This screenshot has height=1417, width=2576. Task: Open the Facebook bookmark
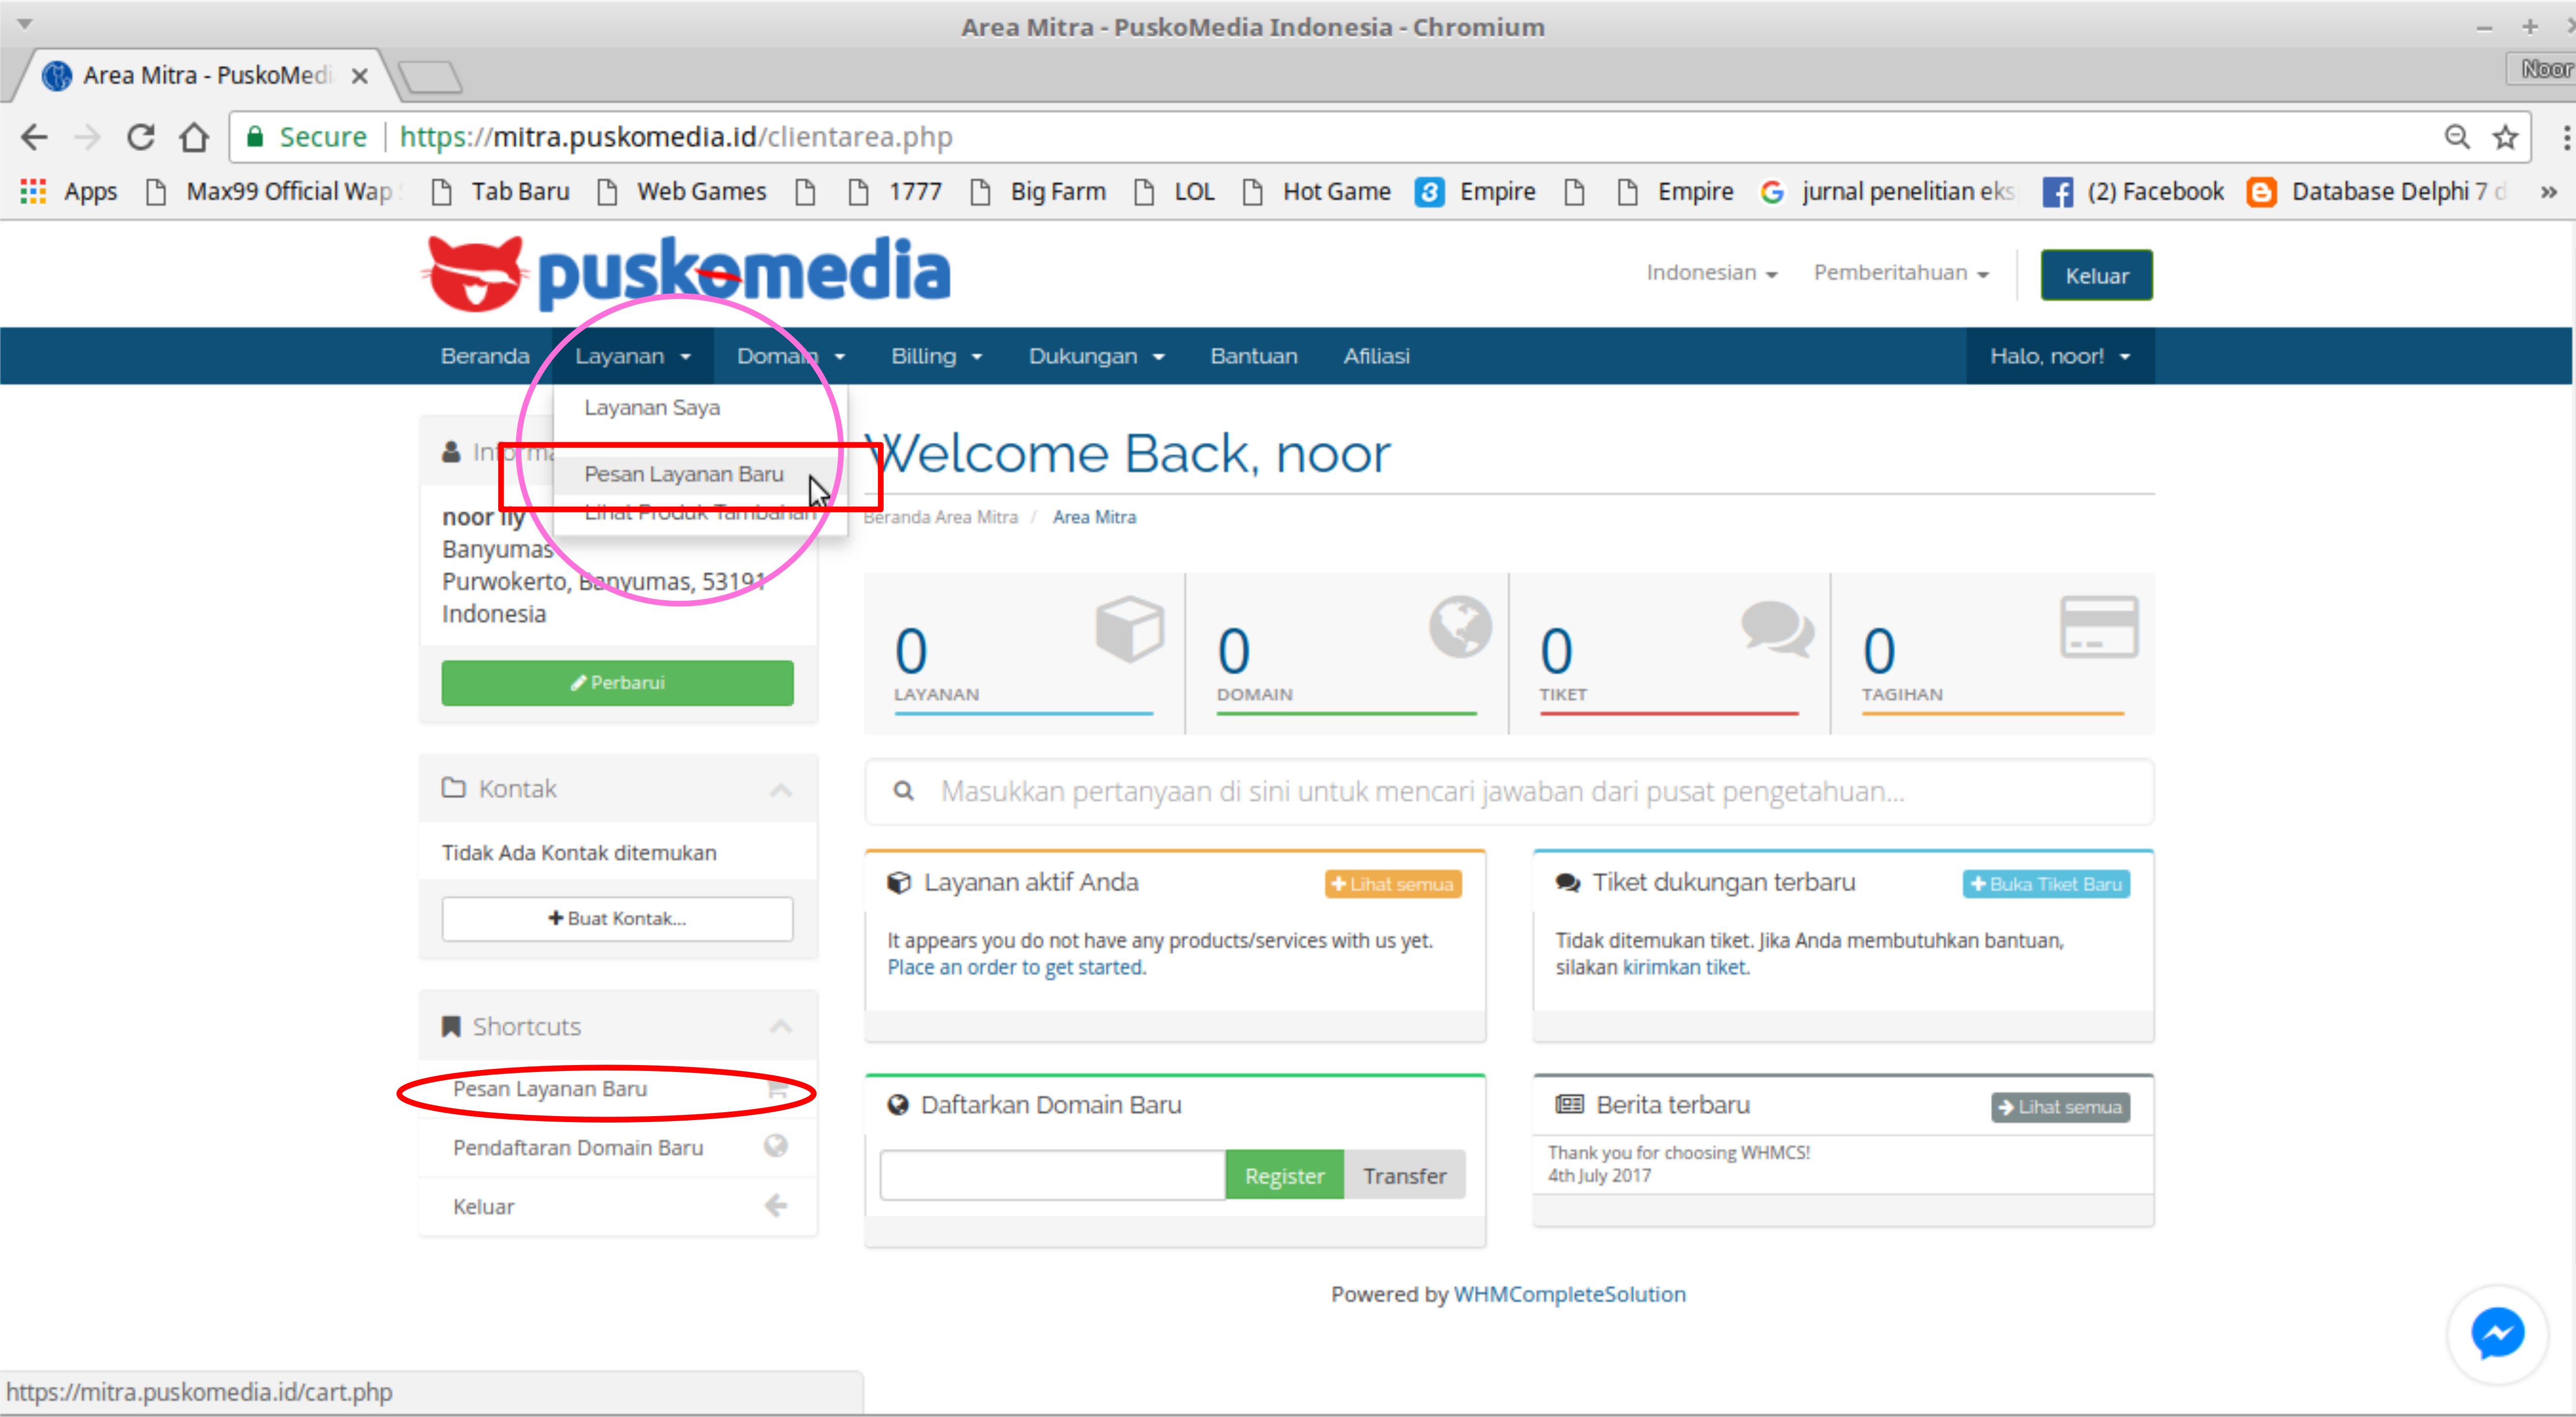pyautogui.click(x=2133, y=191)
